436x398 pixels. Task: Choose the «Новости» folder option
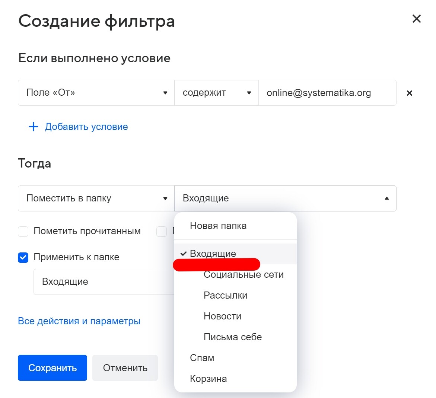pos(222,316)
